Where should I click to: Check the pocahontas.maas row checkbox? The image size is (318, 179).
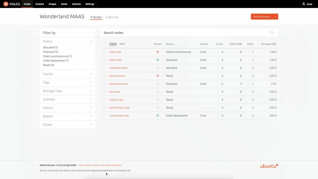click(104, 108)
